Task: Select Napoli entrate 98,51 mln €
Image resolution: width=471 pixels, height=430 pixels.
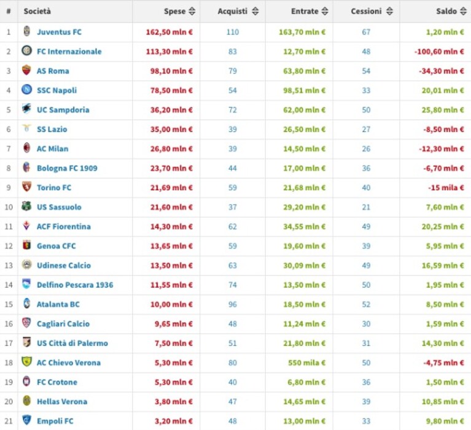Action: point(305,90)
